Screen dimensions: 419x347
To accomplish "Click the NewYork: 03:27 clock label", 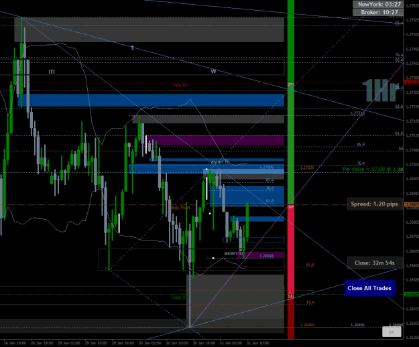I will [379, 4].
